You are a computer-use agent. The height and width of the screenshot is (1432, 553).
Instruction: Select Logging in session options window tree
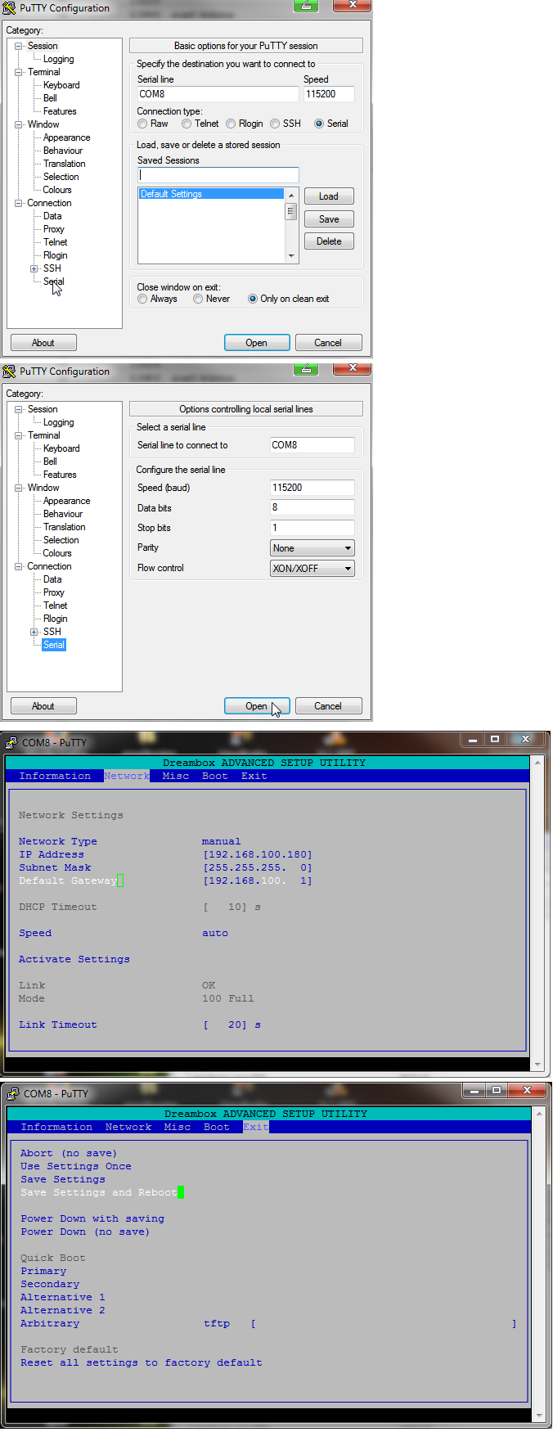pos(58,59)
